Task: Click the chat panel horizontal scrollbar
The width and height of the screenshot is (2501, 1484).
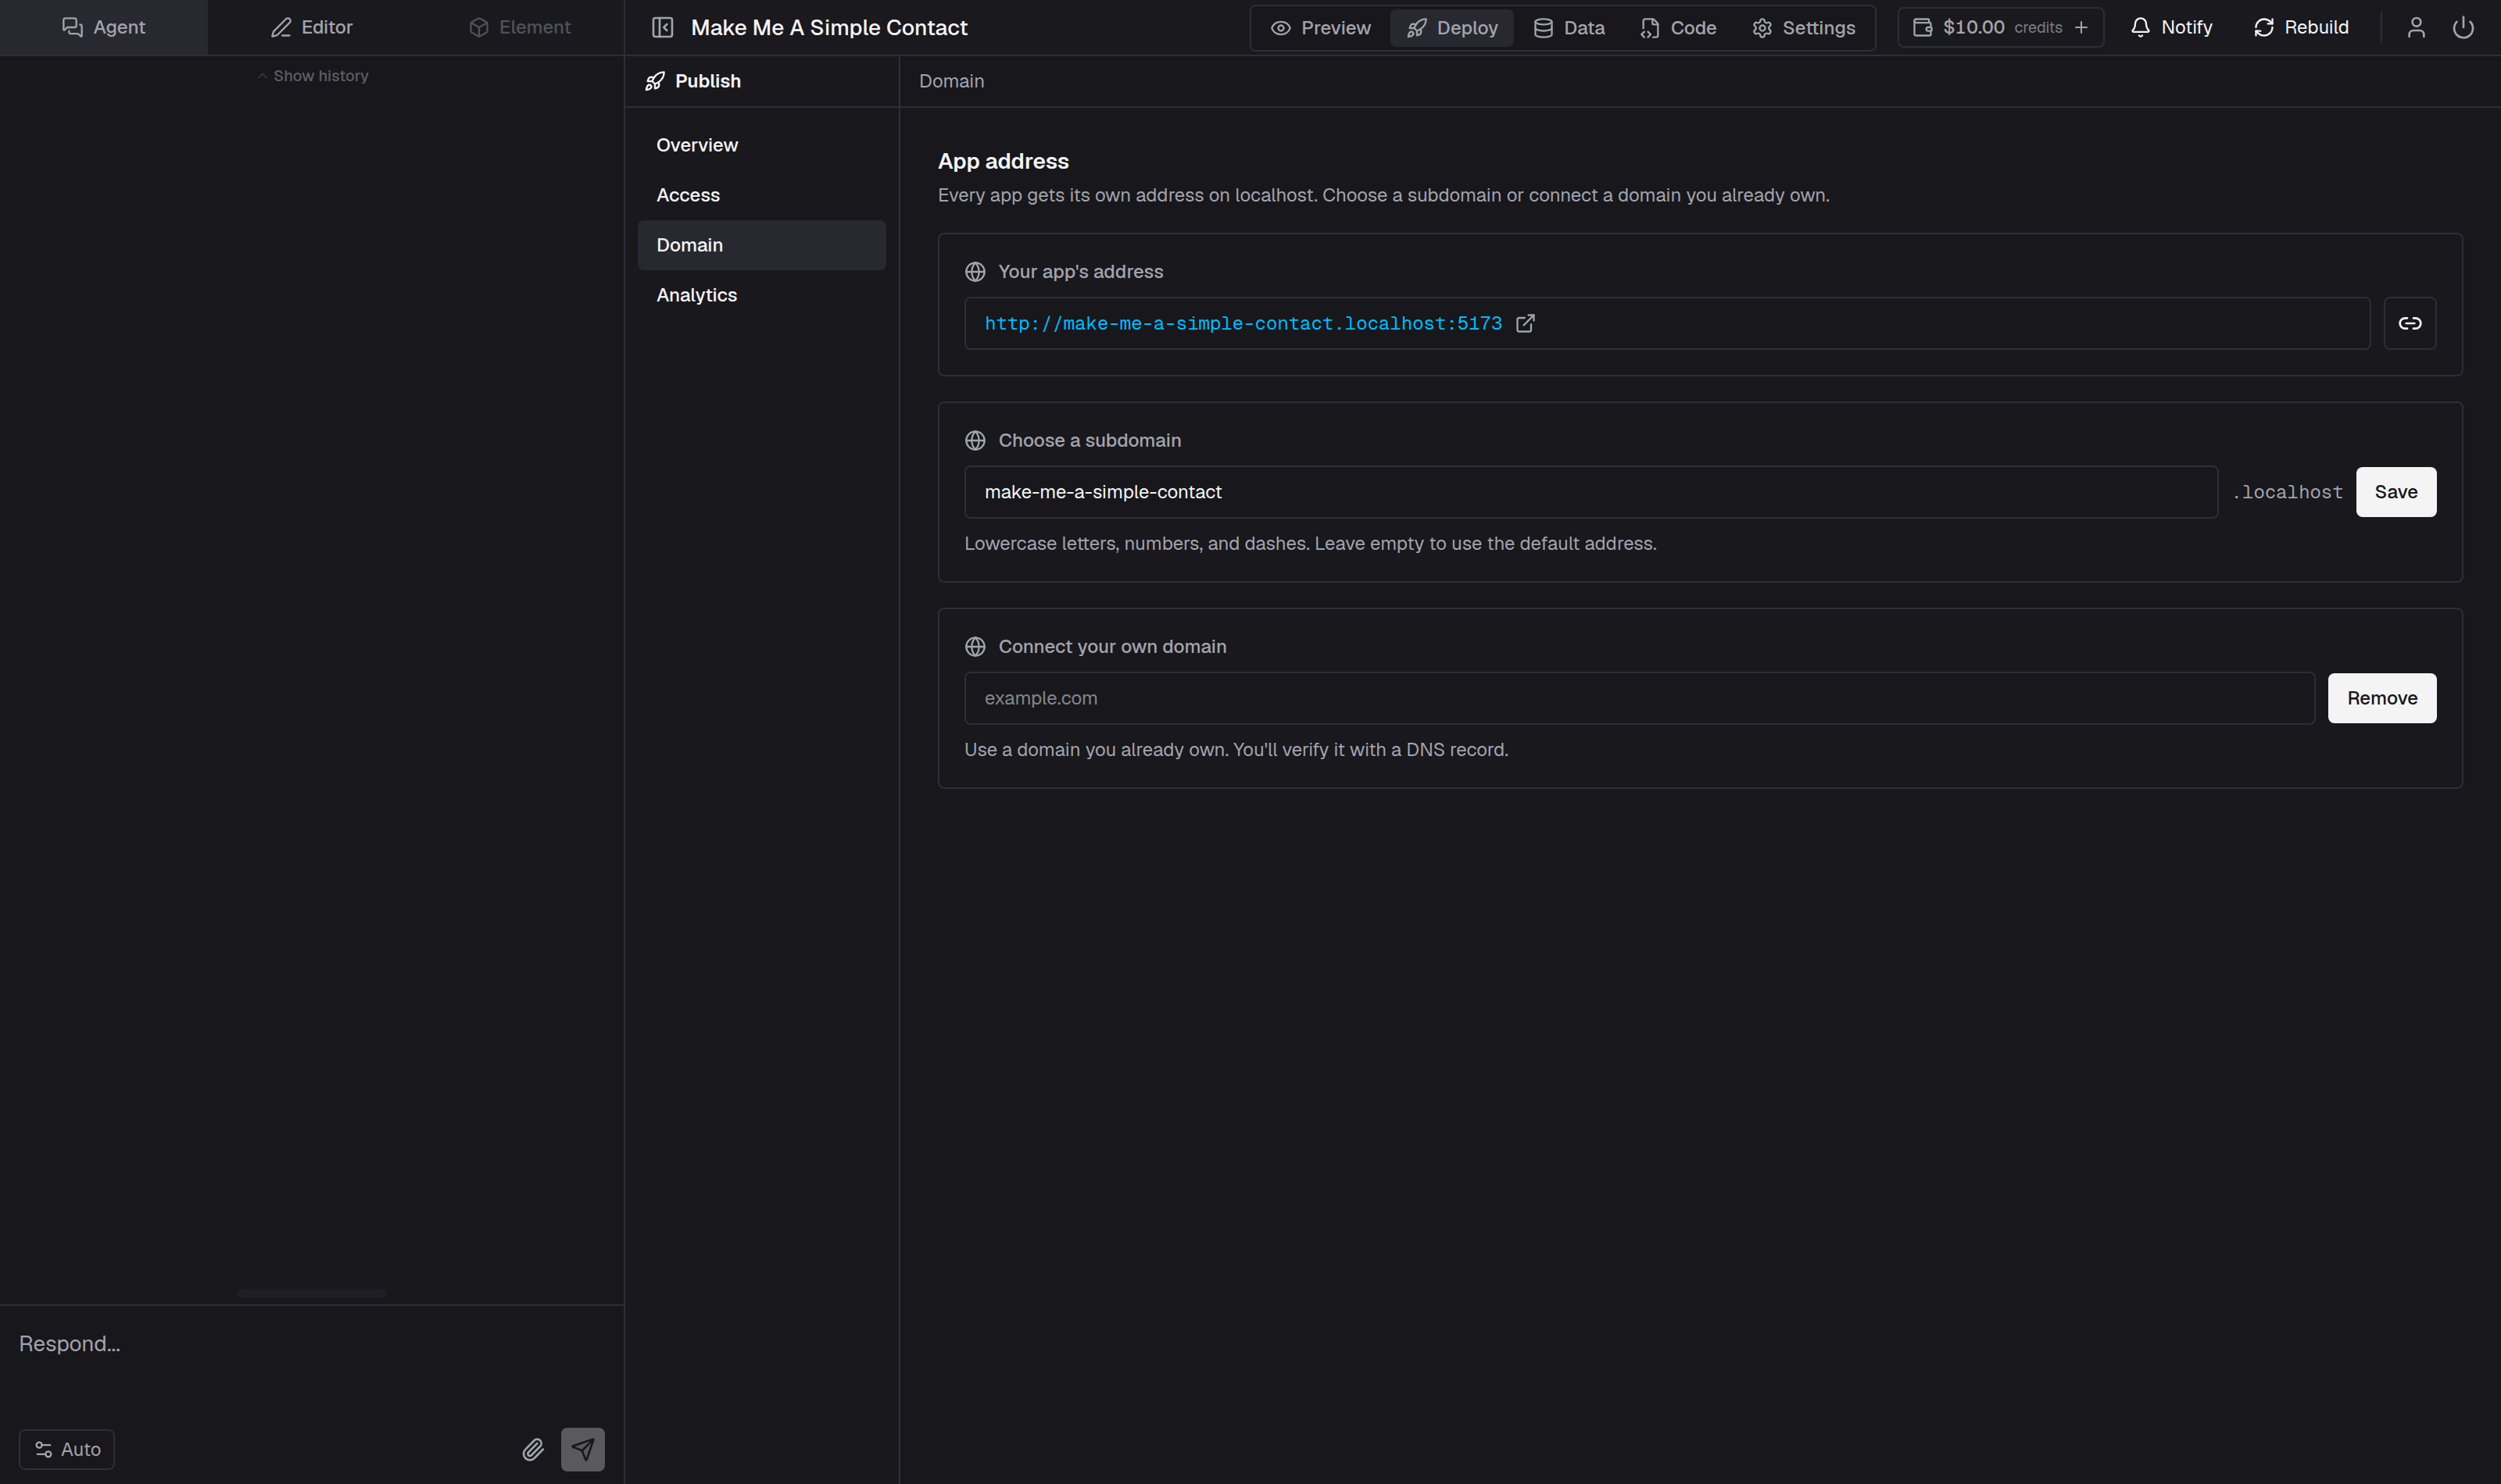Action: point(311,1293)
